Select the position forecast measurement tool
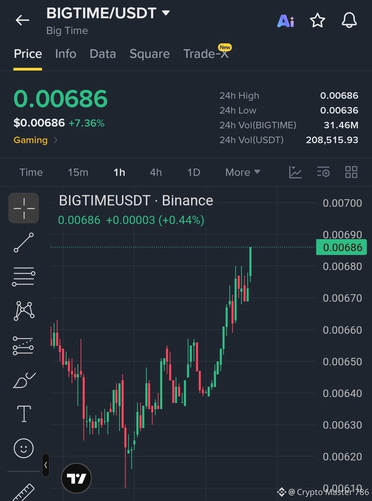This screenshot has height=501, width=372. click(23, 345)
